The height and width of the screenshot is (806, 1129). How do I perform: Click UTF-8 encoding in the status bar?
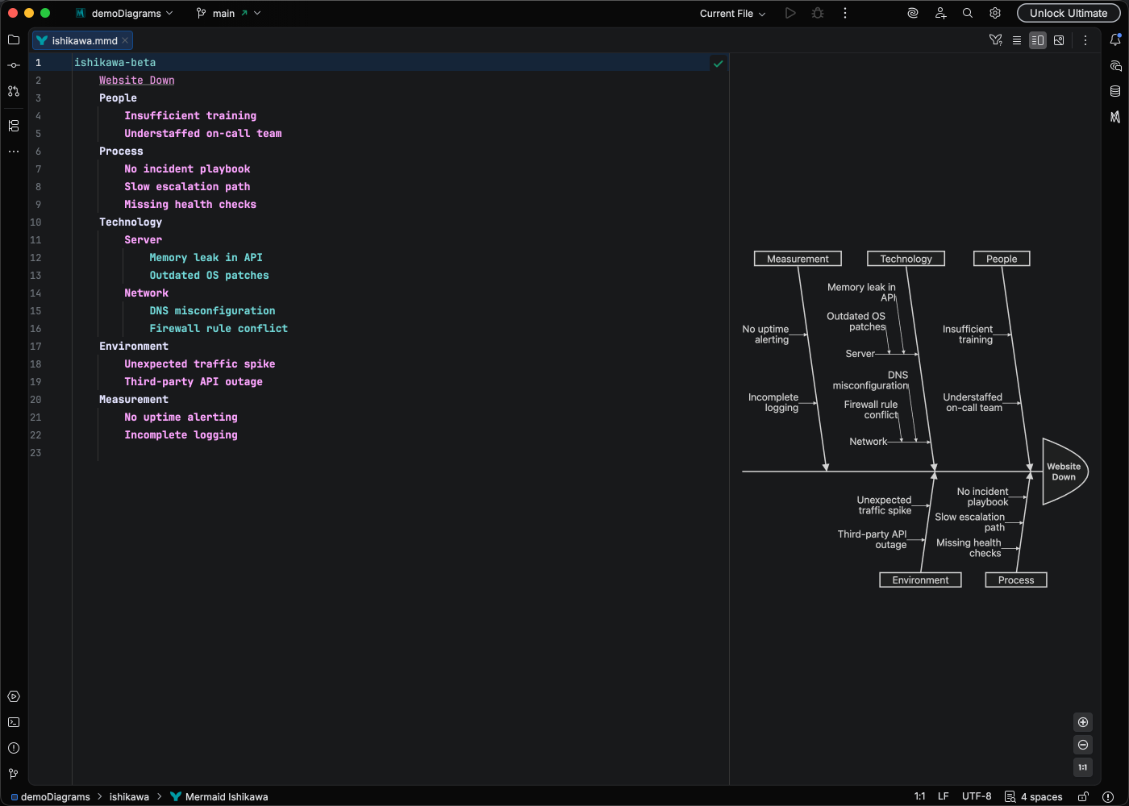click(x=977, y=796)
